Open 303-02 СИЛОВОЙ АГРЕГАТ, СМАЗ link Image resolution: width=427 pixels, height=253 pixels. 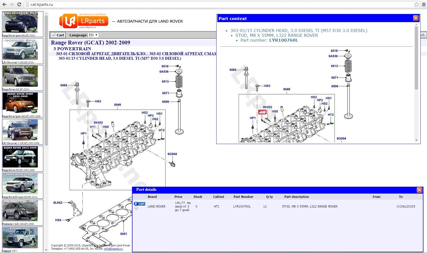(183, 54)
